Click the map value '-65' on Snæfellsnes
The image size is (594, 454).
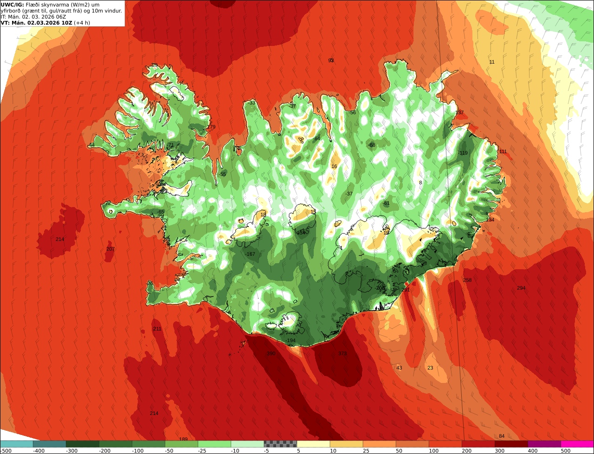click(161, 212)
